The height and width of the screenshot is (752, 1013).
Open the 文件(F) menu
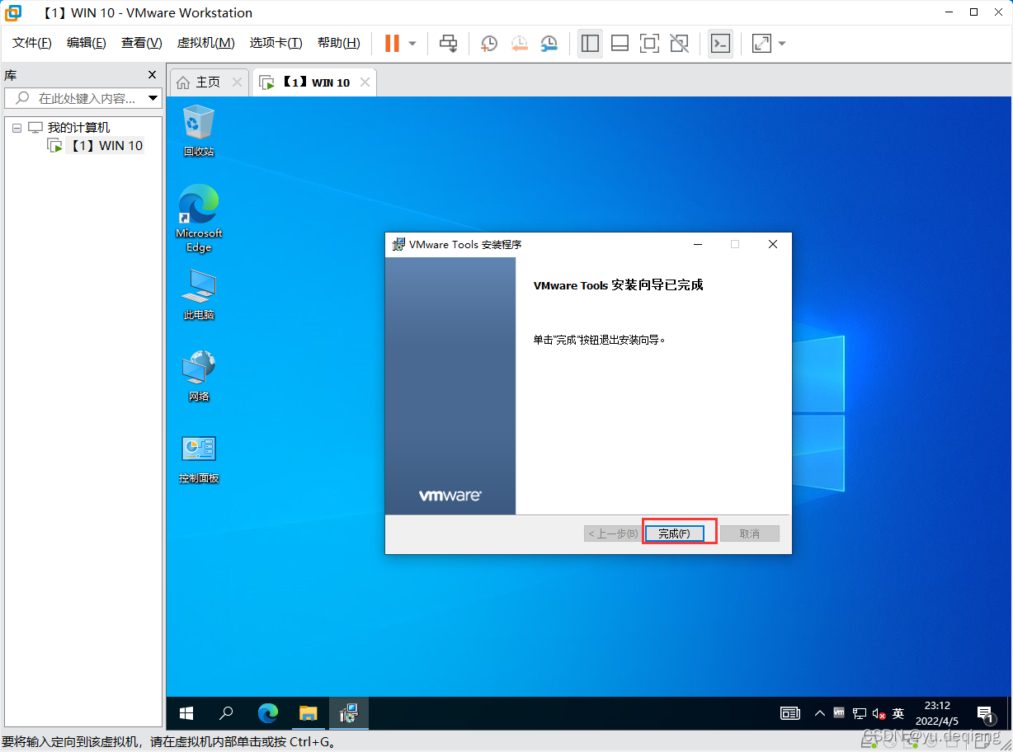(x=32, y=43)
